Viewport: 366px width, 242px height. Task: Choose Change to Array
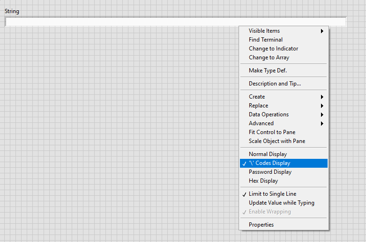[x=284, y=57]
